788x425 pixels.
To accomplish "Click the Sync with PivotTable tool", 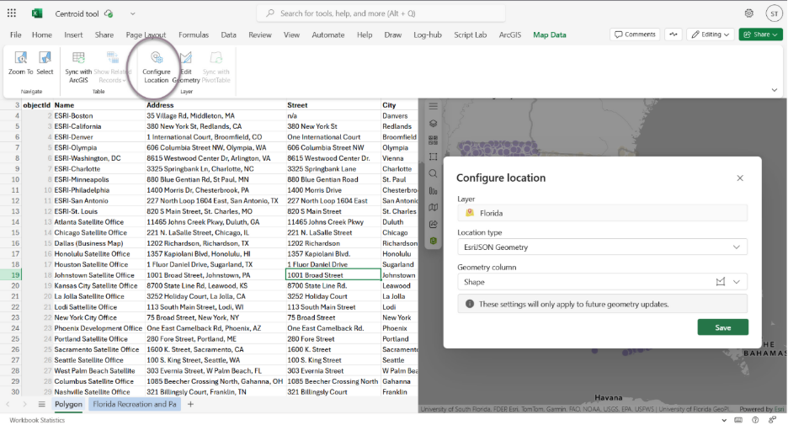I will [216, 67].
